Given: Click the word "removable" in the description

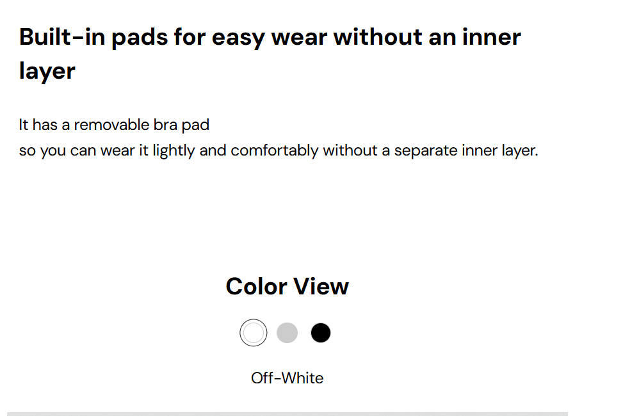Looking at the screenshot, I should (113, 124).
